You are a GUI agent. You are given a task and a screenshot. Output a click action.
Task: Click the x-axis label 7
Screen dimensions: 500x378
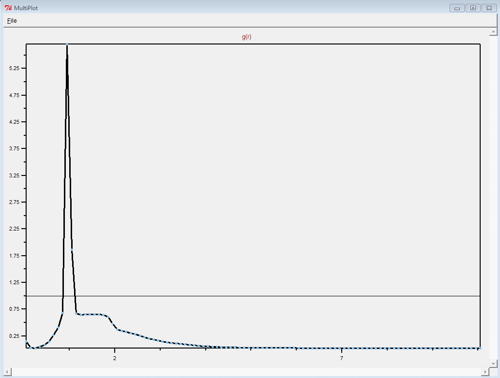[x=342, y=358]
